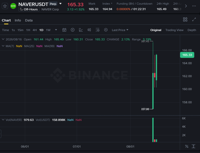Select the 1s interval
The height and width of the screenshot is (153, 200).
point(13,30)
